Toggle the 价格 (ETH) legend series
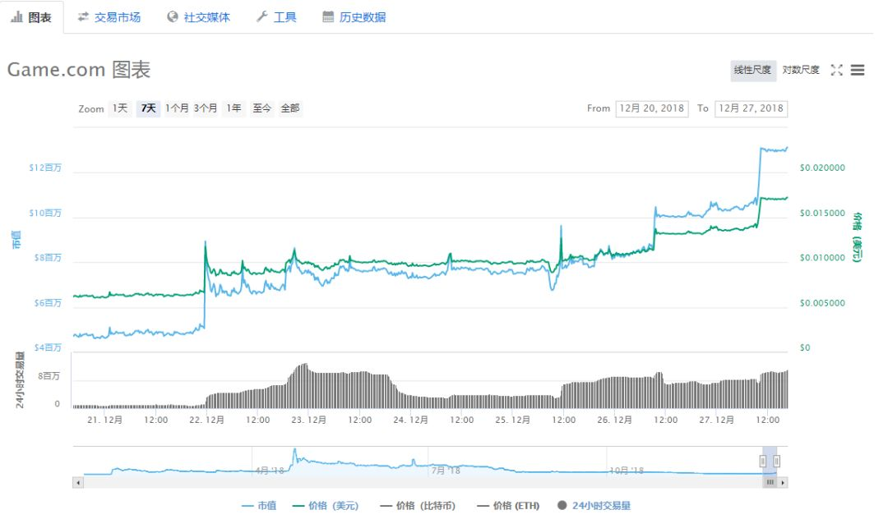This screenshot has height=519, width=888. pos(509,505)
